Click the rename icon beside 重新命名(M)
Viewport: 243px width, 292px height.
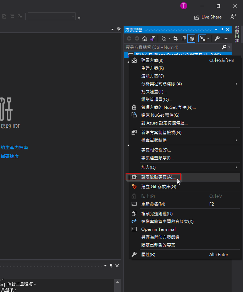point(134,204)
